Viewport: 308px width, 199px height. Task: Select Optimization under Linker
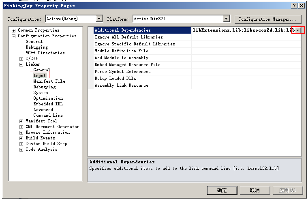[x=48, y=98]
